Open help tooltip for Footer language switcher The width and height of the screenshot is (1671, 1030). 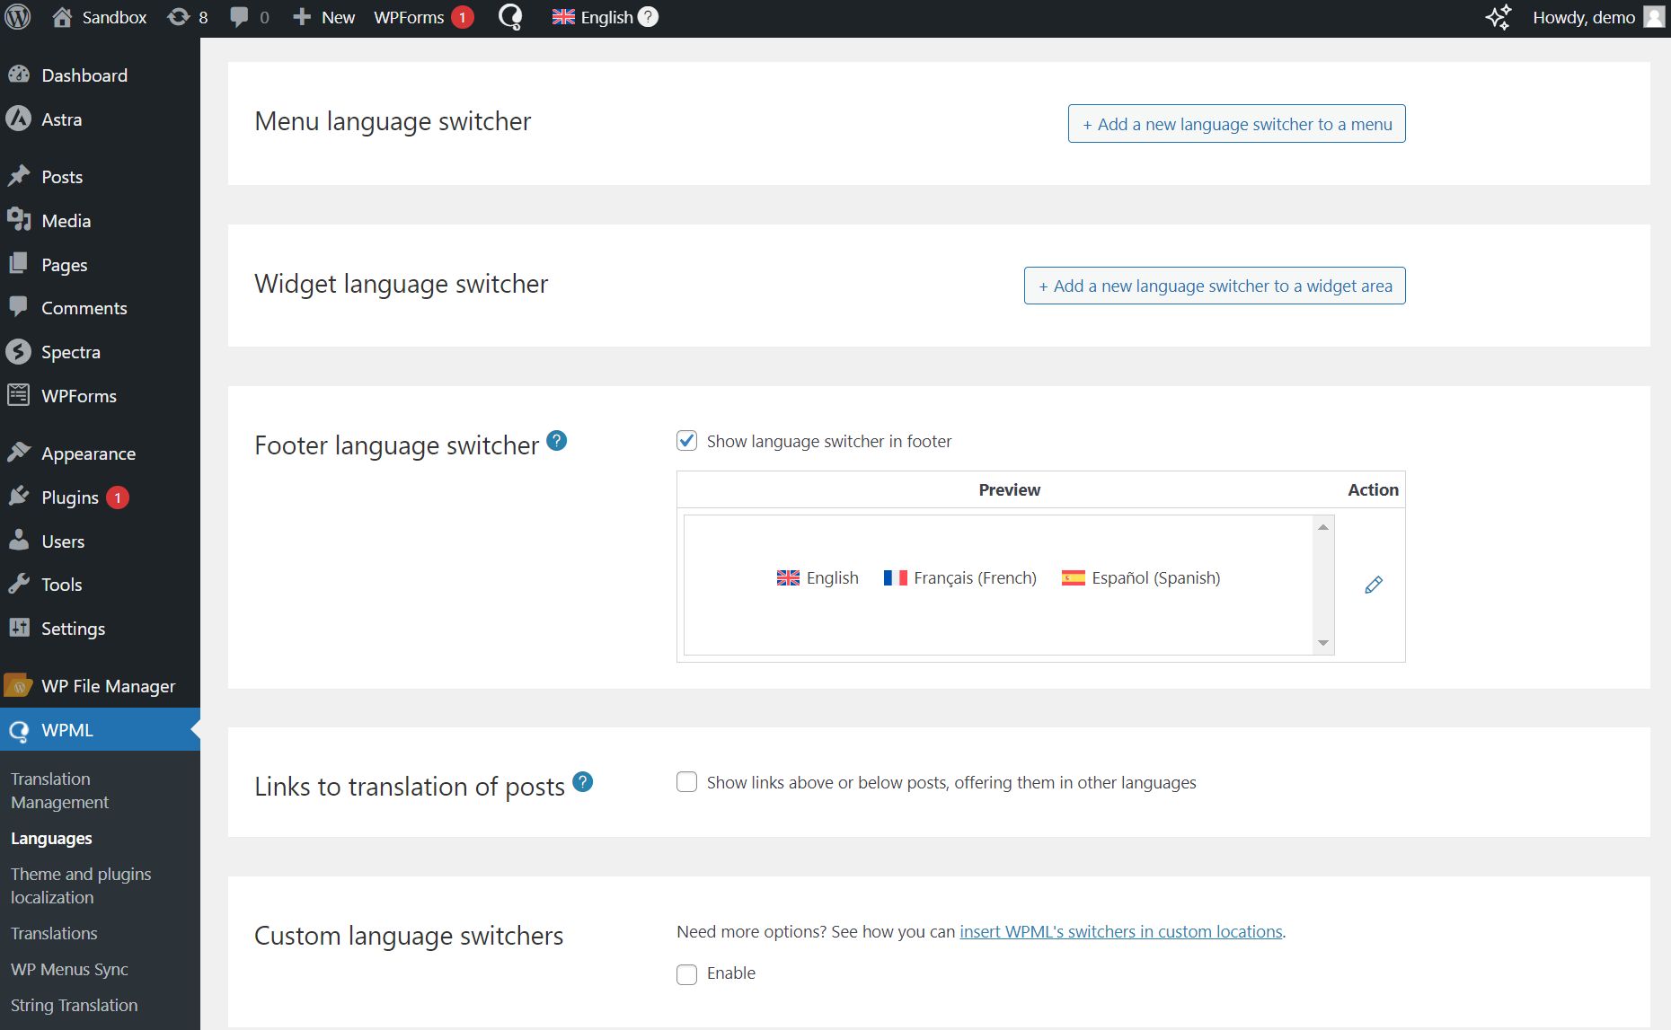tap(557, 441)
